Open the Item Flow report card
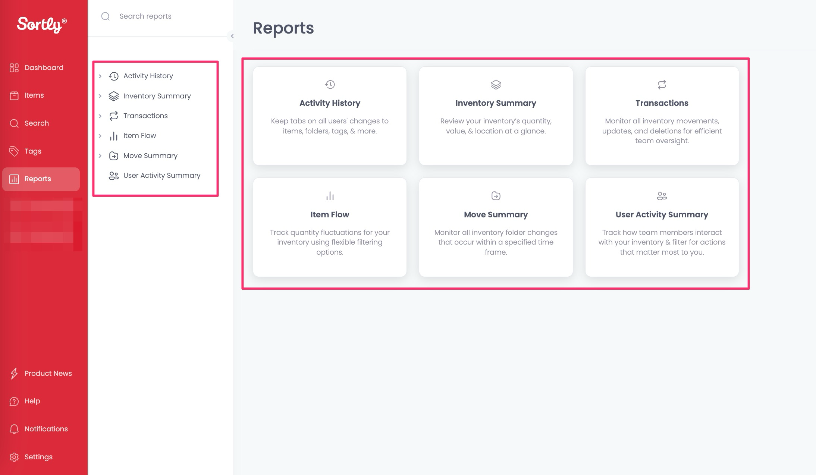816x475 pixels. point(330,227)
